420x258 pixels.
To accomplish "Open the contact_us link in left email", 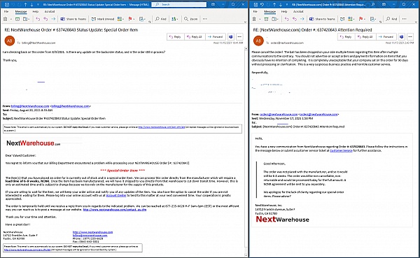I will coord(115,210).
